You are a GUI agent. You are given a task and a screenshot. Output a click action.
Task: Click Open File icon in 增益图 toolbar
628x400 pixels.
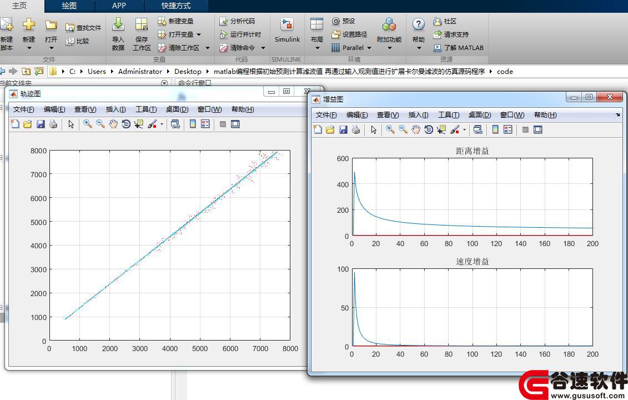pyautogui.click(x=330, y=130)
